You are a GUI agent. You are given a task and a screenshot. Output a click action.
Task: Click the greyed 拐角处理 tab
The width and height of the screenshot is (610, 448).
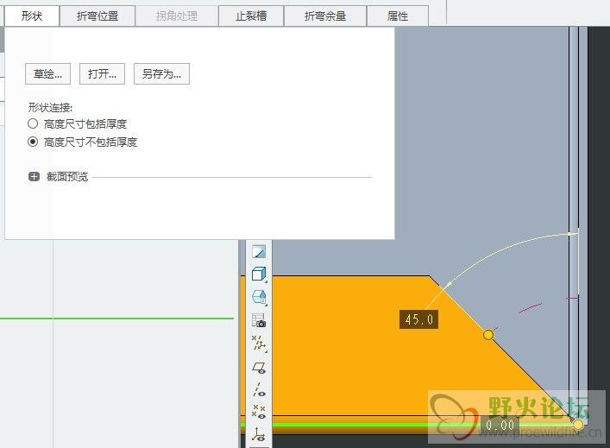tap(177, 16)
